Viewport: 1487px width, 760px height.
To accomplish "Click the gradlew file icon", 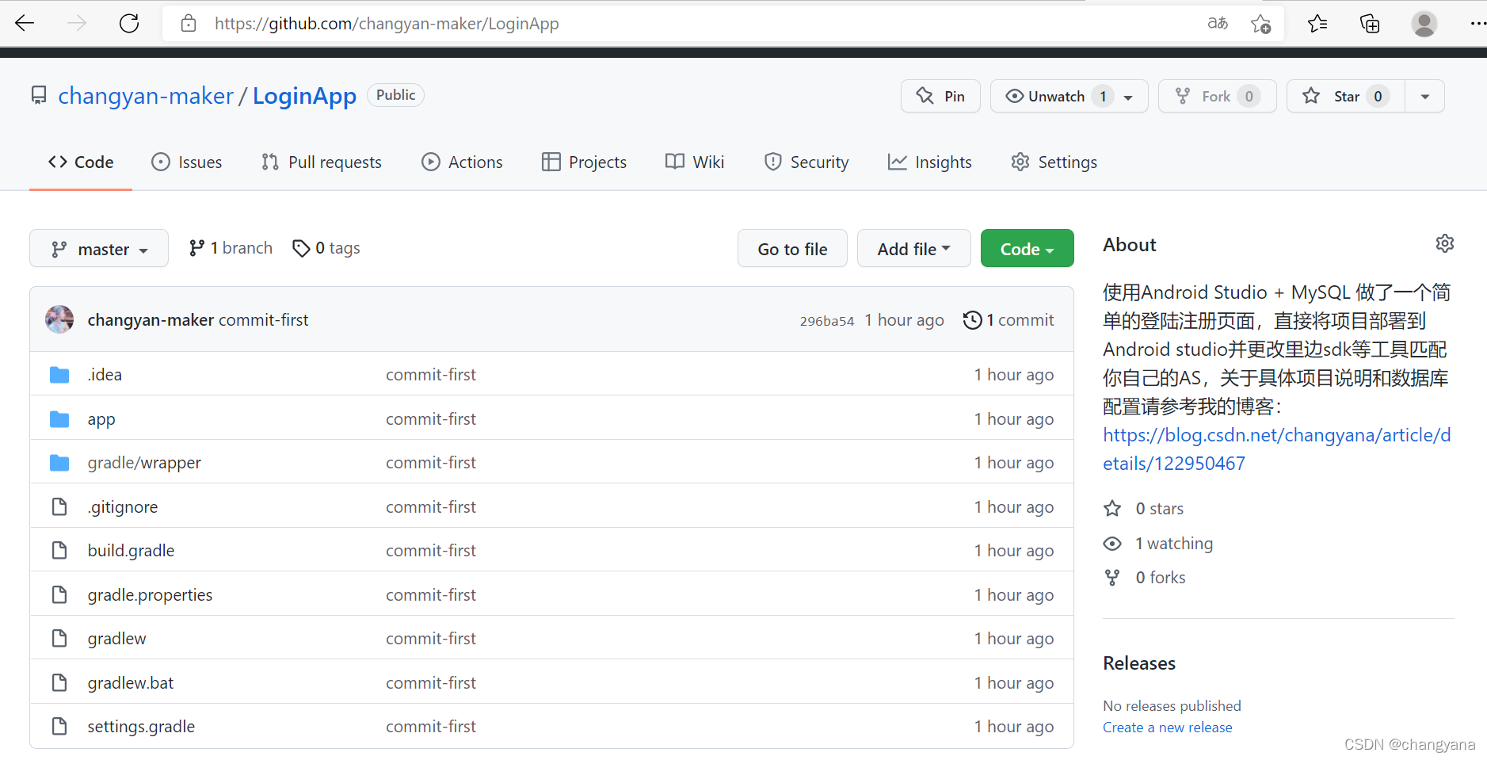I will coord(59,638).
